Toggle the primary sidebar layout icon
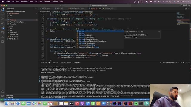 181,5
